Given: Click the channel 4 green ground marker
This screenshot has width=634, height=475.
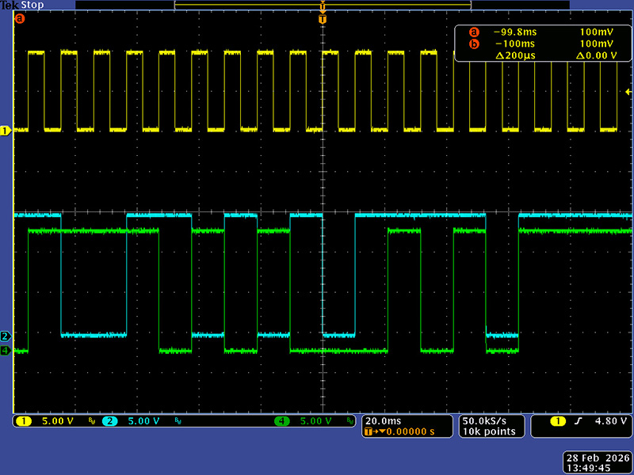Looking at the screenshot, I should click(x=5, y=350).
